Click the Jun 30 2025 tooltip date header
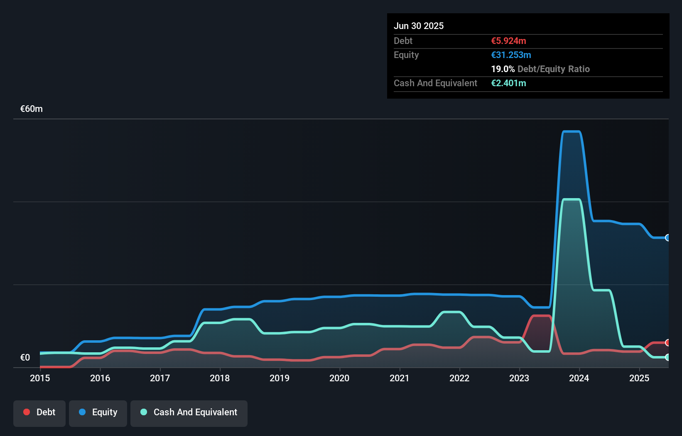The height and width of the screenshot is (436, 682). pyautogui.click(x=419, y=26)
